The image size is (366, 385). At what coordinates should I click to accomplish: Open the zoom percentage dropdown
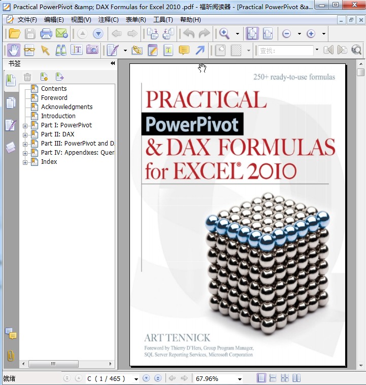point(240,379)
